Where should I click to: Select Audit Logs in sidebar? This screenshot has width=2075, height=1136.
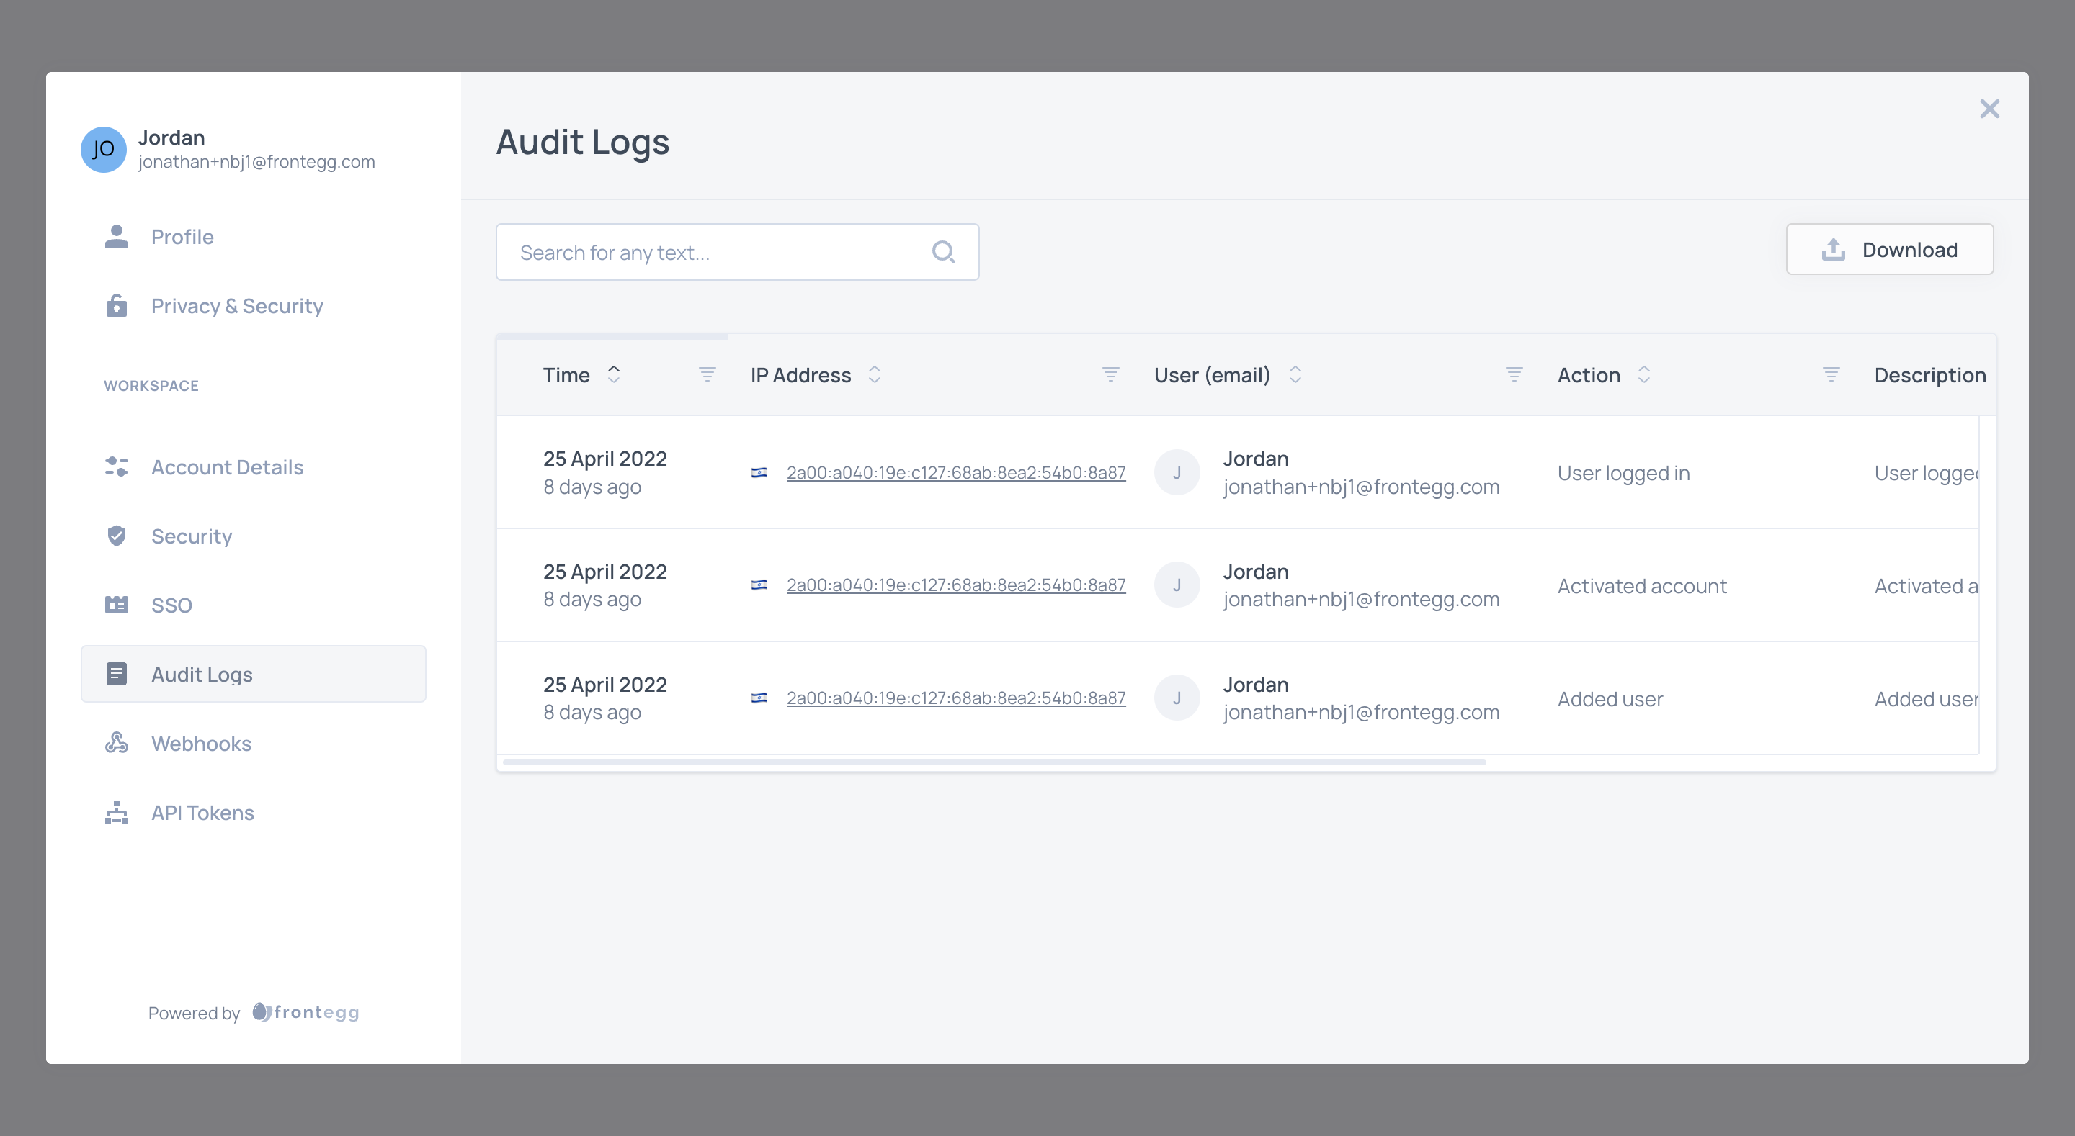(x=202, y=674)
